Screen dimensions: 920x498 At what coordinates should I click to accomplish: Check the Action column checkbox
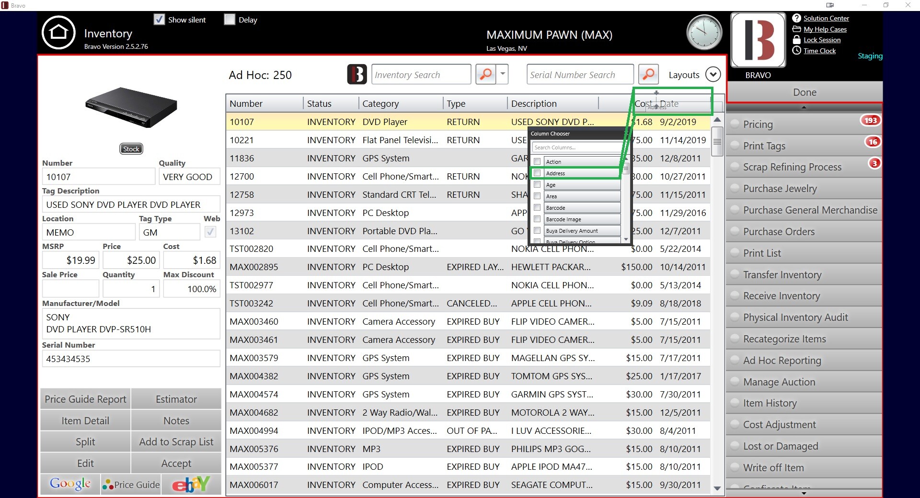[537, 162]
